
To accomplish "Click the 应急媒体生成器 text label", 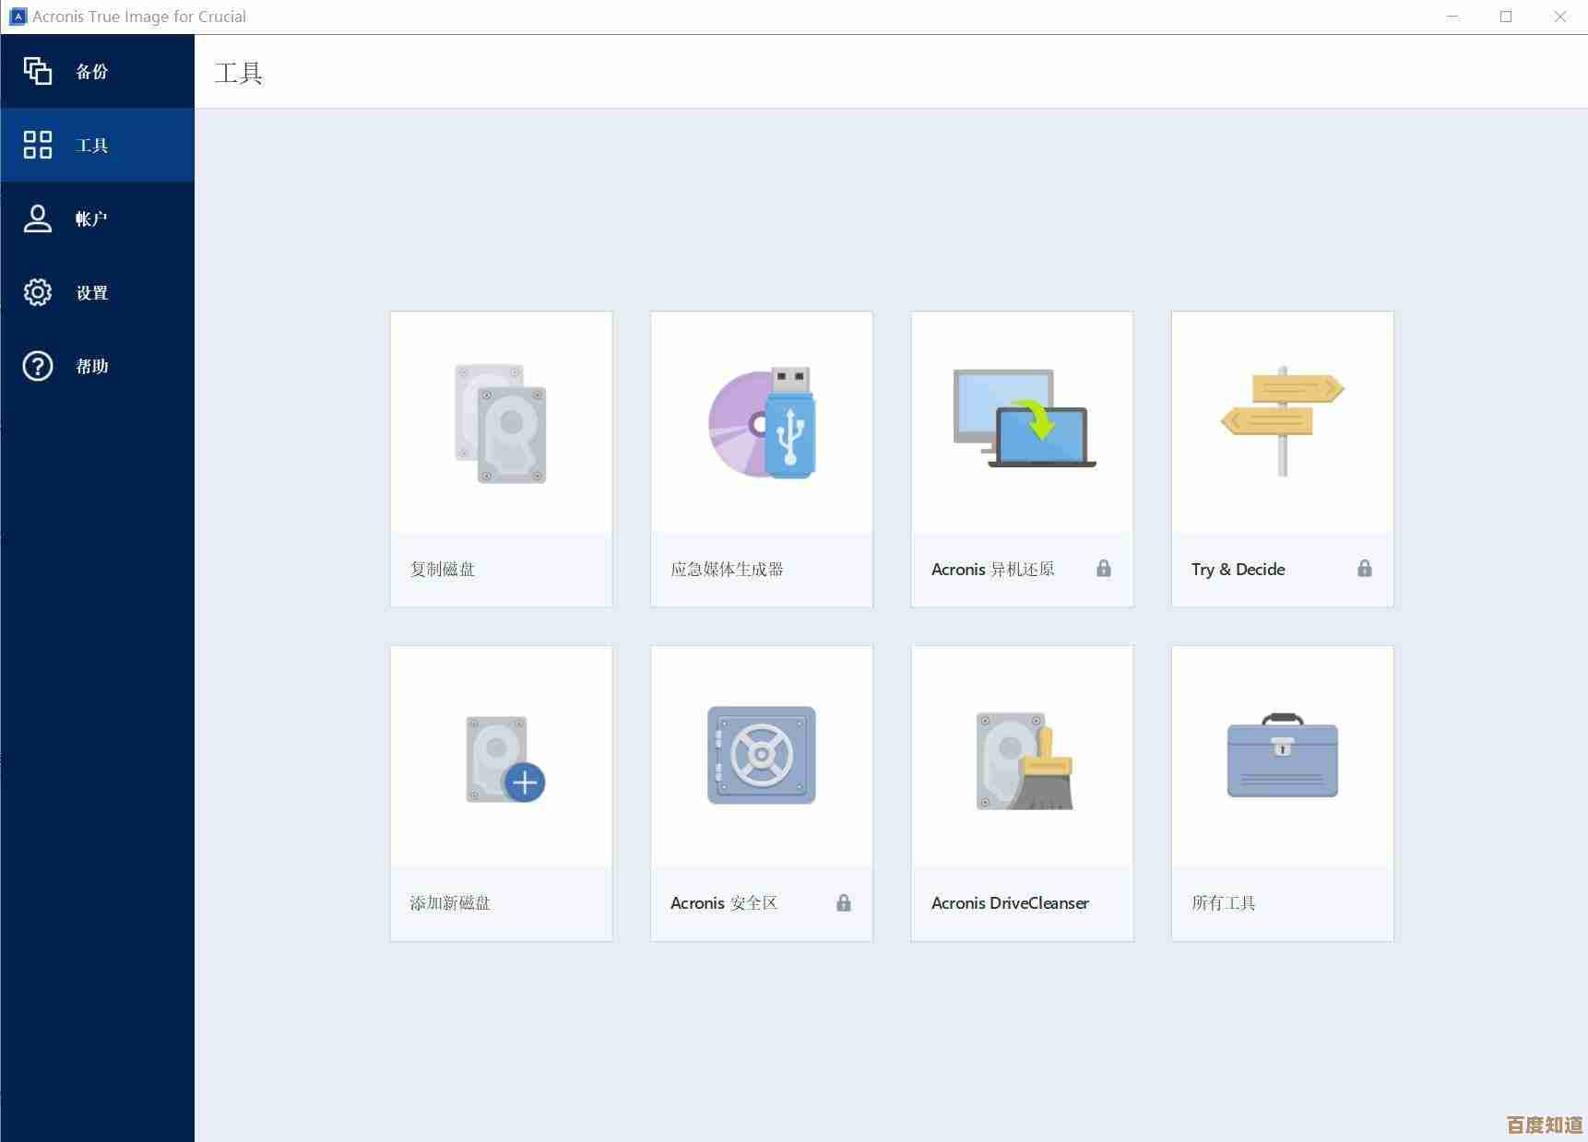I will tap(727, 570).
